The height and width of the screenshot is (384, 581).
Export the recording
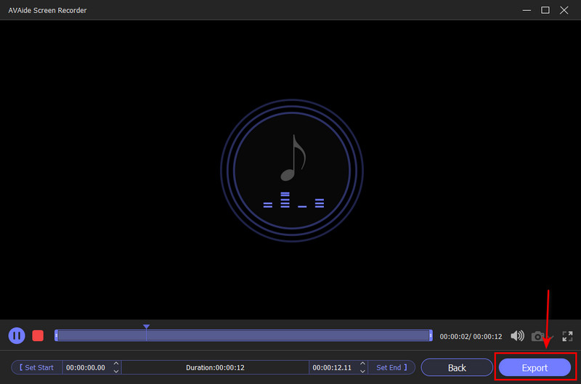(535, 367)
